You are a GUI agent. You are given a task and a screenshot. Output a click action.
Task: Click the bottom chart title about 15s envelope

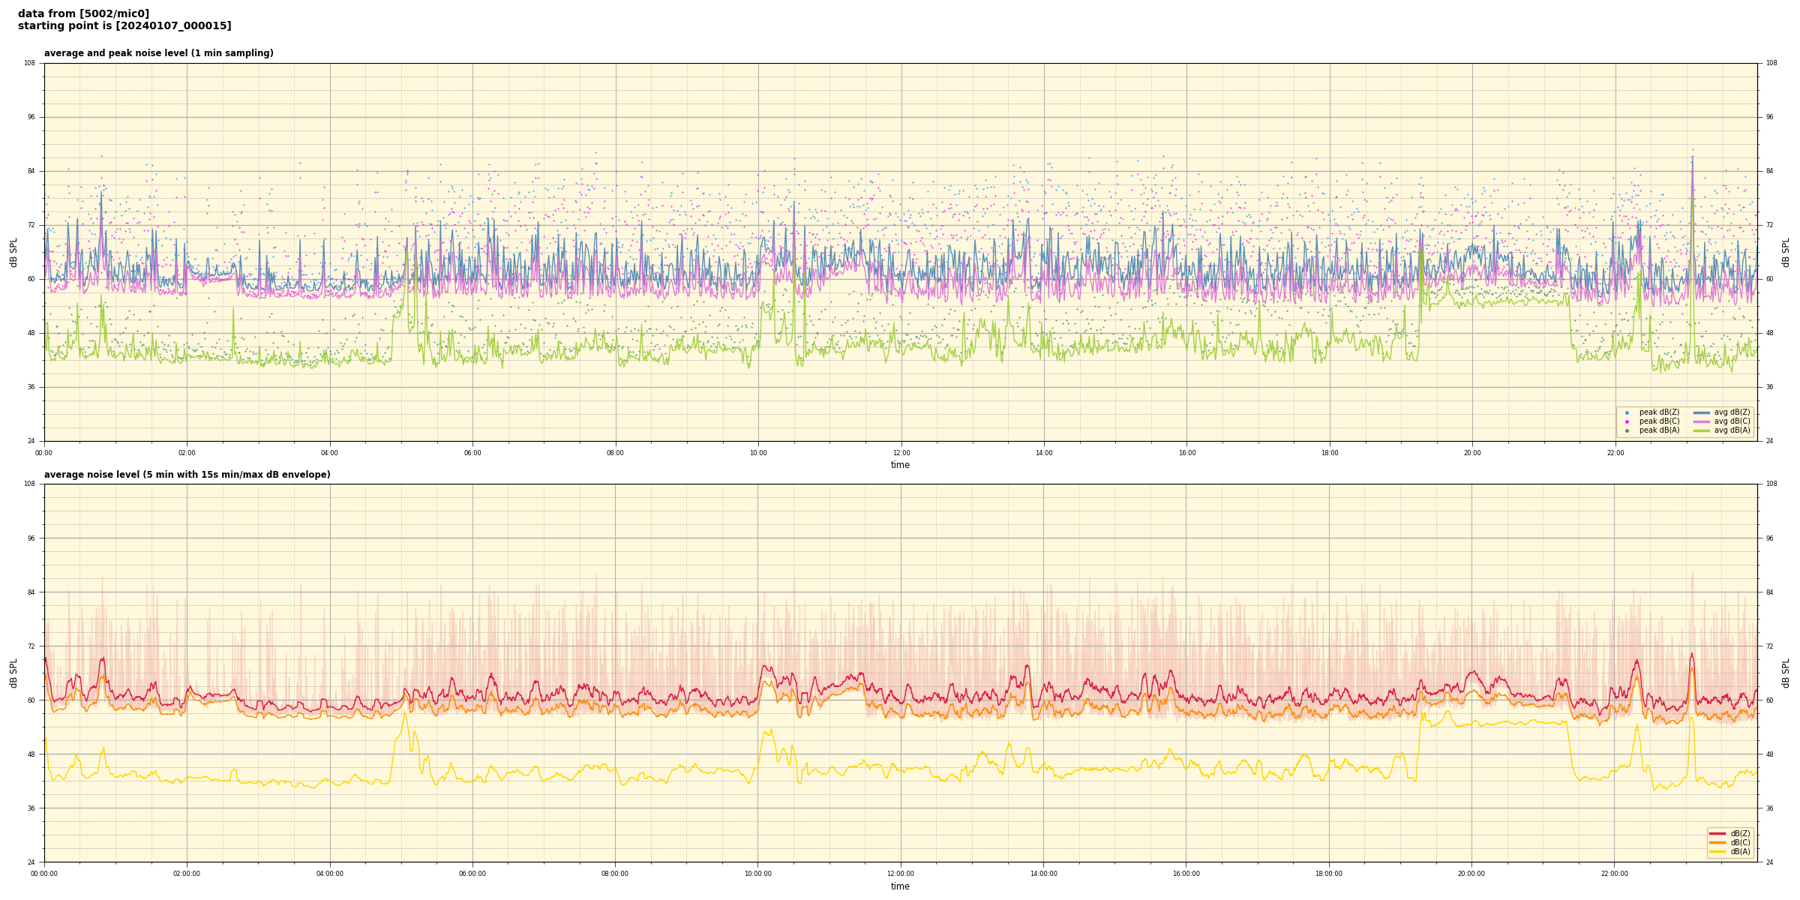(x=187, y=475)
